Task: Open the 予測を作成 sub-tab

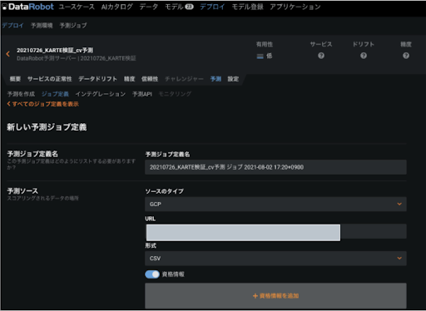Action: click(21, 94)
